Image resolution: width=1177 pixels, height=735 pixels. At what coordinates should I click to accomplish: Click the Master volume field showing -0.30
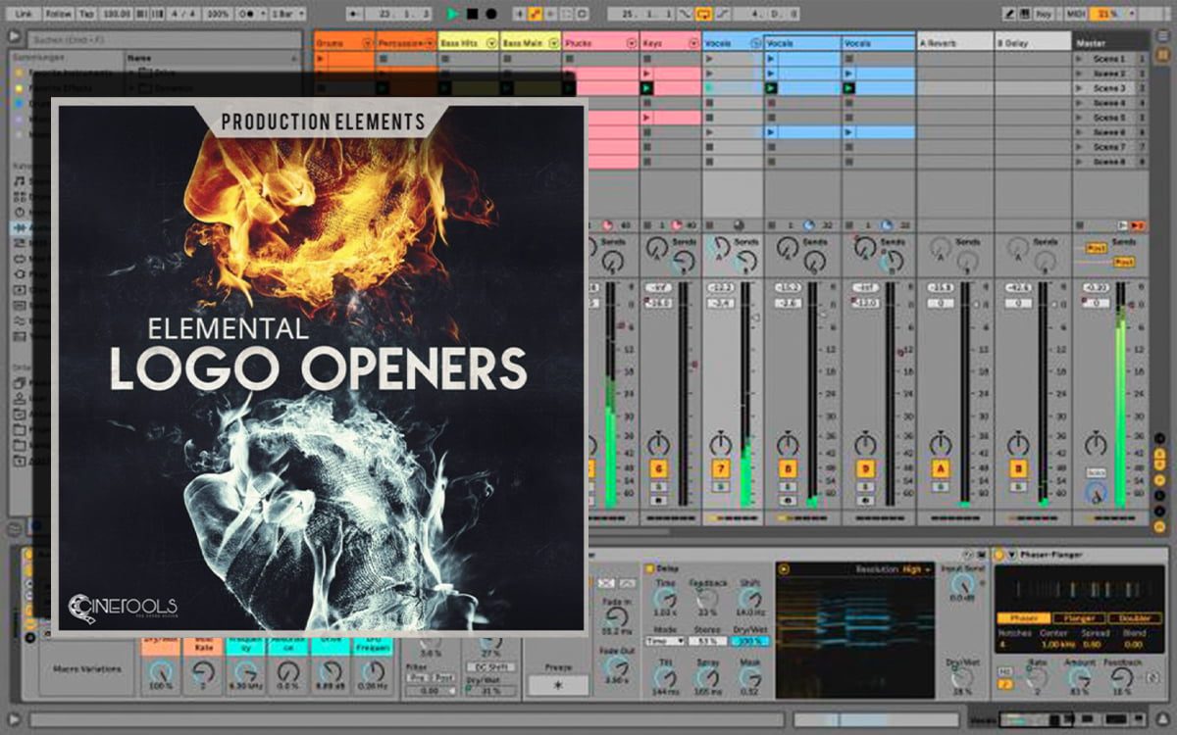click(x=1096, y=287)
